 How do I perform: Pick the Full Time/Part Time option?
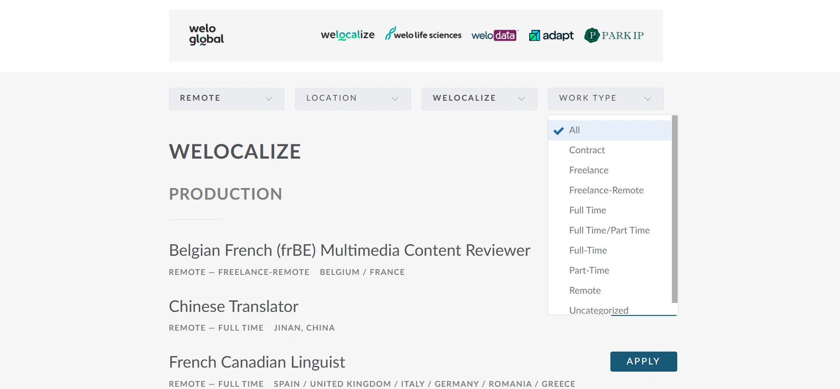(609, 230)
